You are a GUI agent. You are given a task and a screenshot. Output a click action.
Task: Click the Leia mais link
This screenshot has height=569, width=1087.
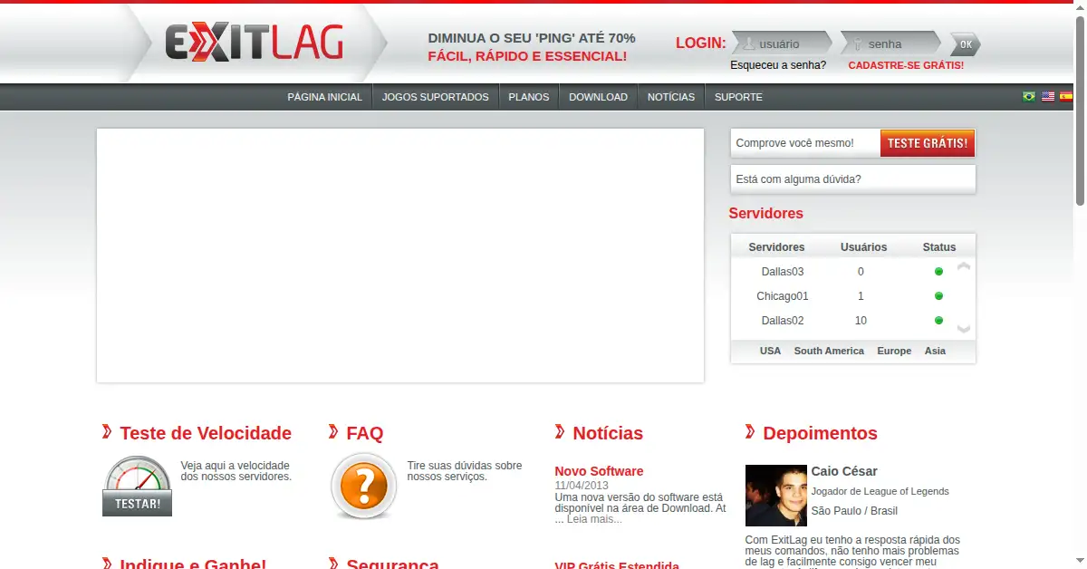[x=594, y=520]
